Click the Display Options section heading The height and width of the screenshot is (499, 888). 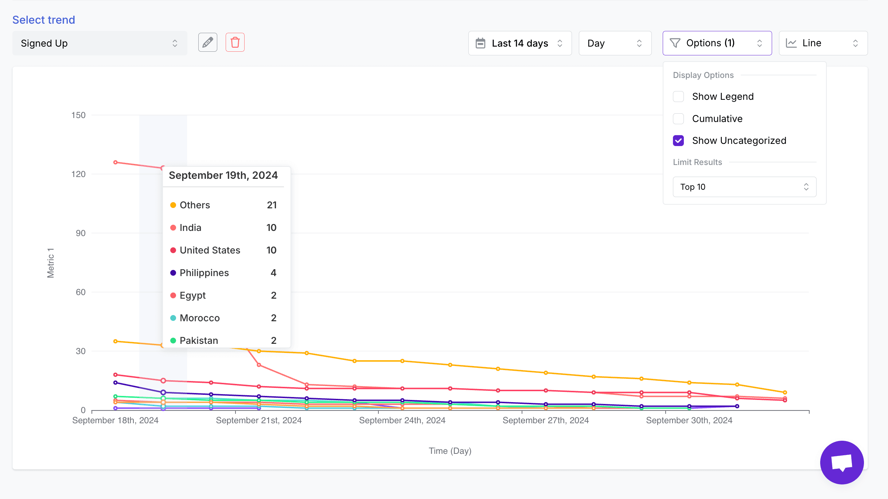[x=703, y=75]
